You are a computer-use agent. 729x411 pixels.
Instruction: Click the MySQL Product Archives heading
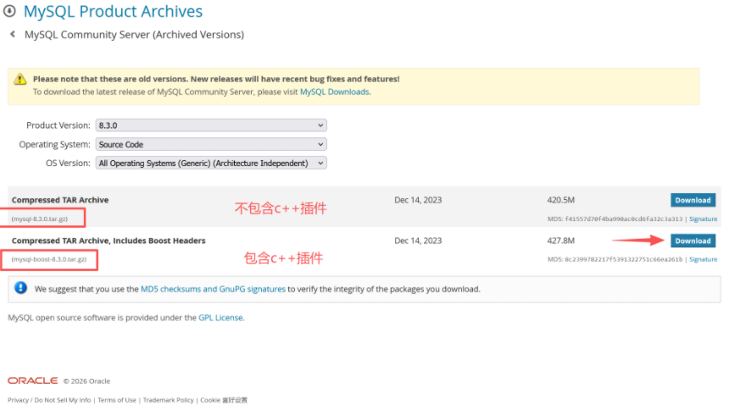tap(113, 11)
